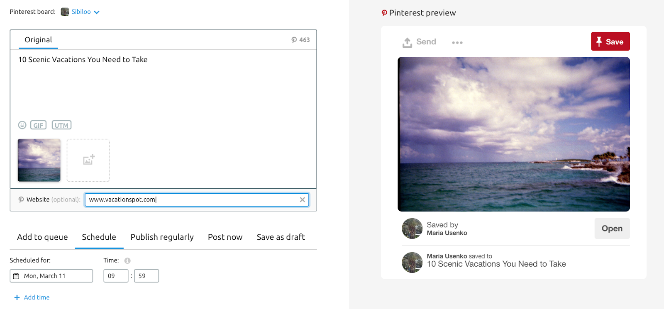Open the three-dots more options in preview
This screenshot has height=309, width=664.
click(457, 42)
